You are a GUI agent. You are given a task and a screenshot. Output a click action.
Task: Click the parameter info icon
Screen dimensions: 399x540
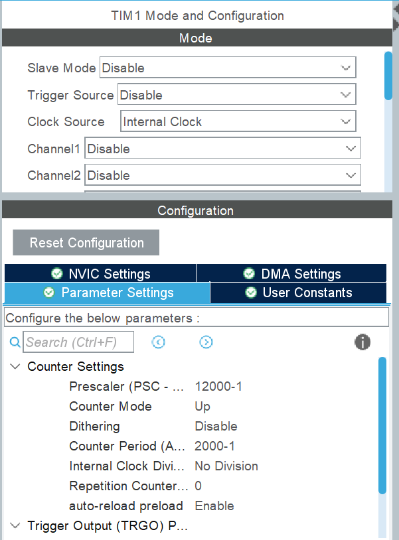362,342
